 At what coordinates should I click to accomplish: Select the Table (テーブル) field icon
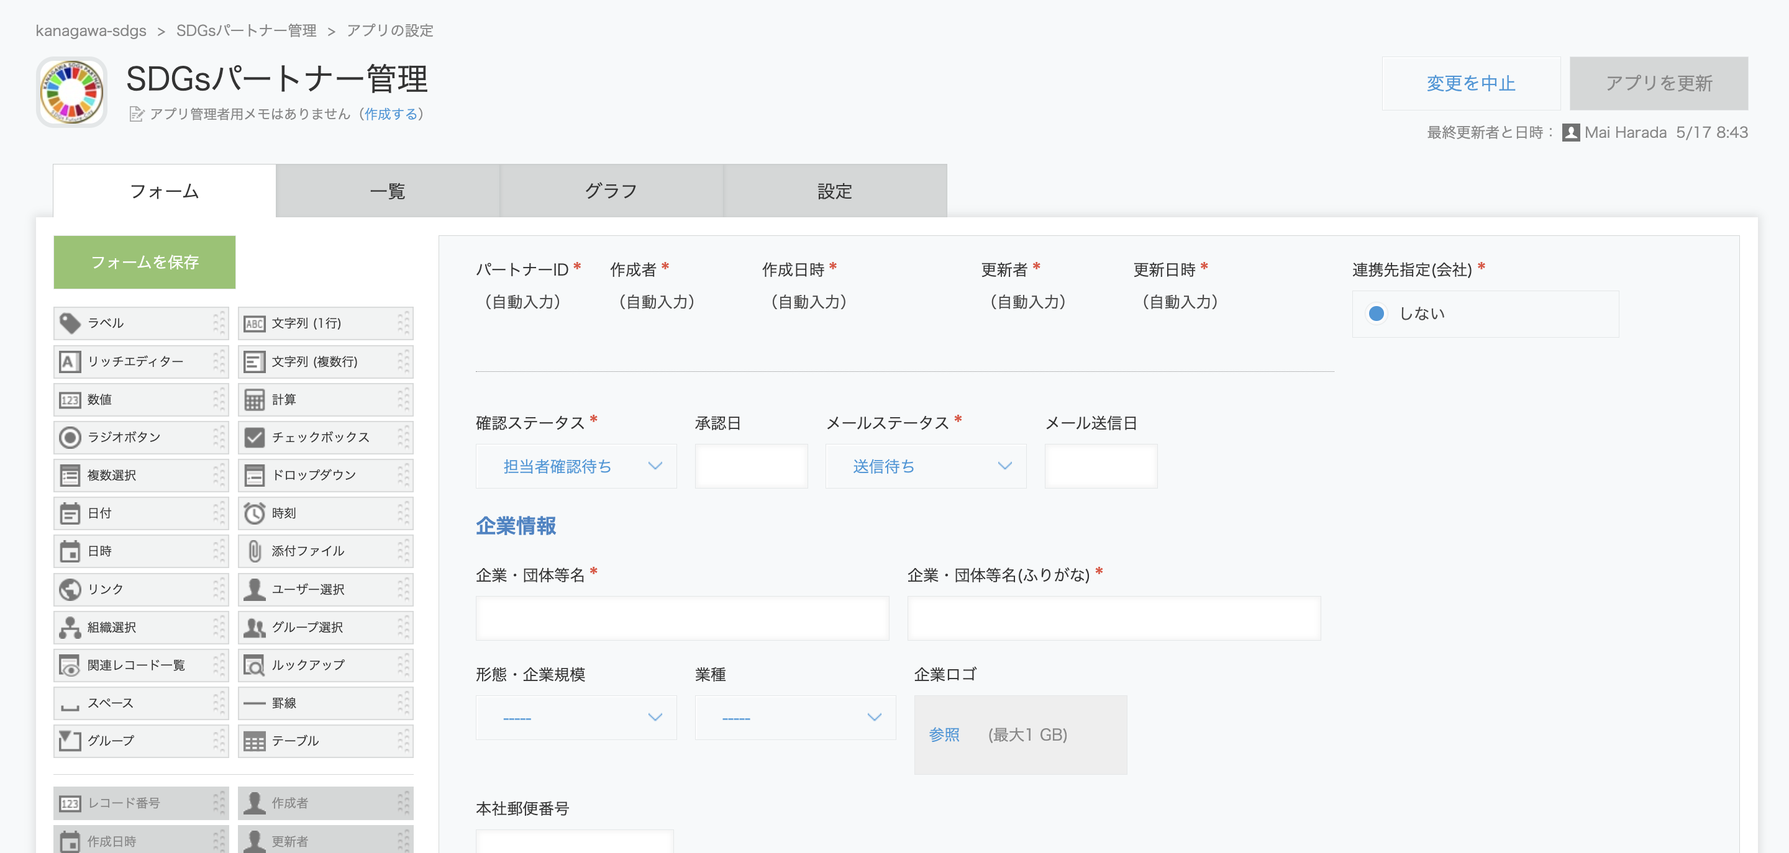tap(254, 741)
